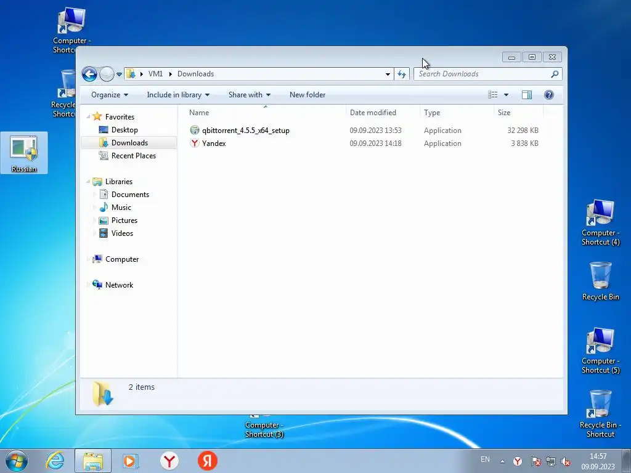631x473 pixels.
Task: Open the Videos library
Action: tap(122, 233)
